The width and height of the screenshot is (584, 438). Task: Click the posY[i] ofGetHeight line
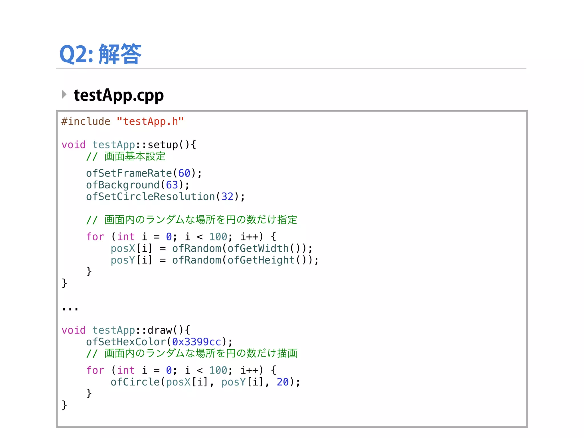tap(214, 260)
